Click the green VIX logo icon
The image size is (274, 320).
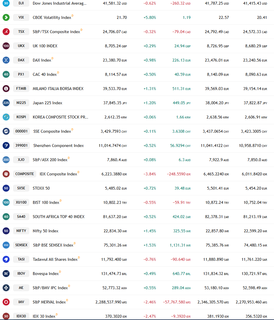tap(6, 17)
